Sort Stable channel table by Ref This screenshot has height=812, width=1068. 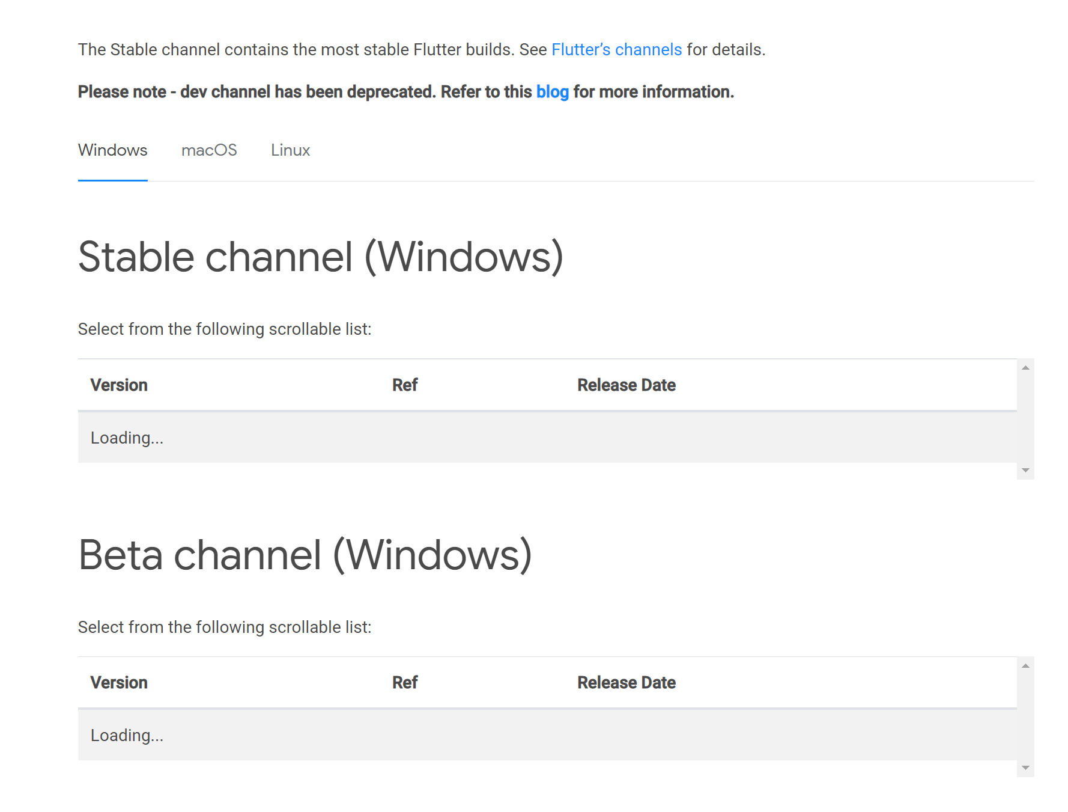click(x=404, y=385)
